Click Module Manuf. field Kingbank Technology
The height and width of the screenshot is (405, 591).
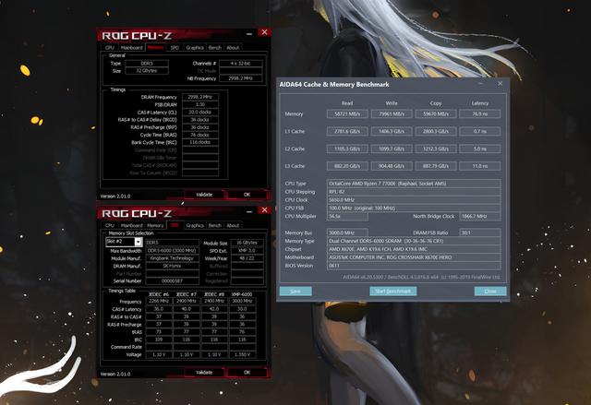[173, 258]
